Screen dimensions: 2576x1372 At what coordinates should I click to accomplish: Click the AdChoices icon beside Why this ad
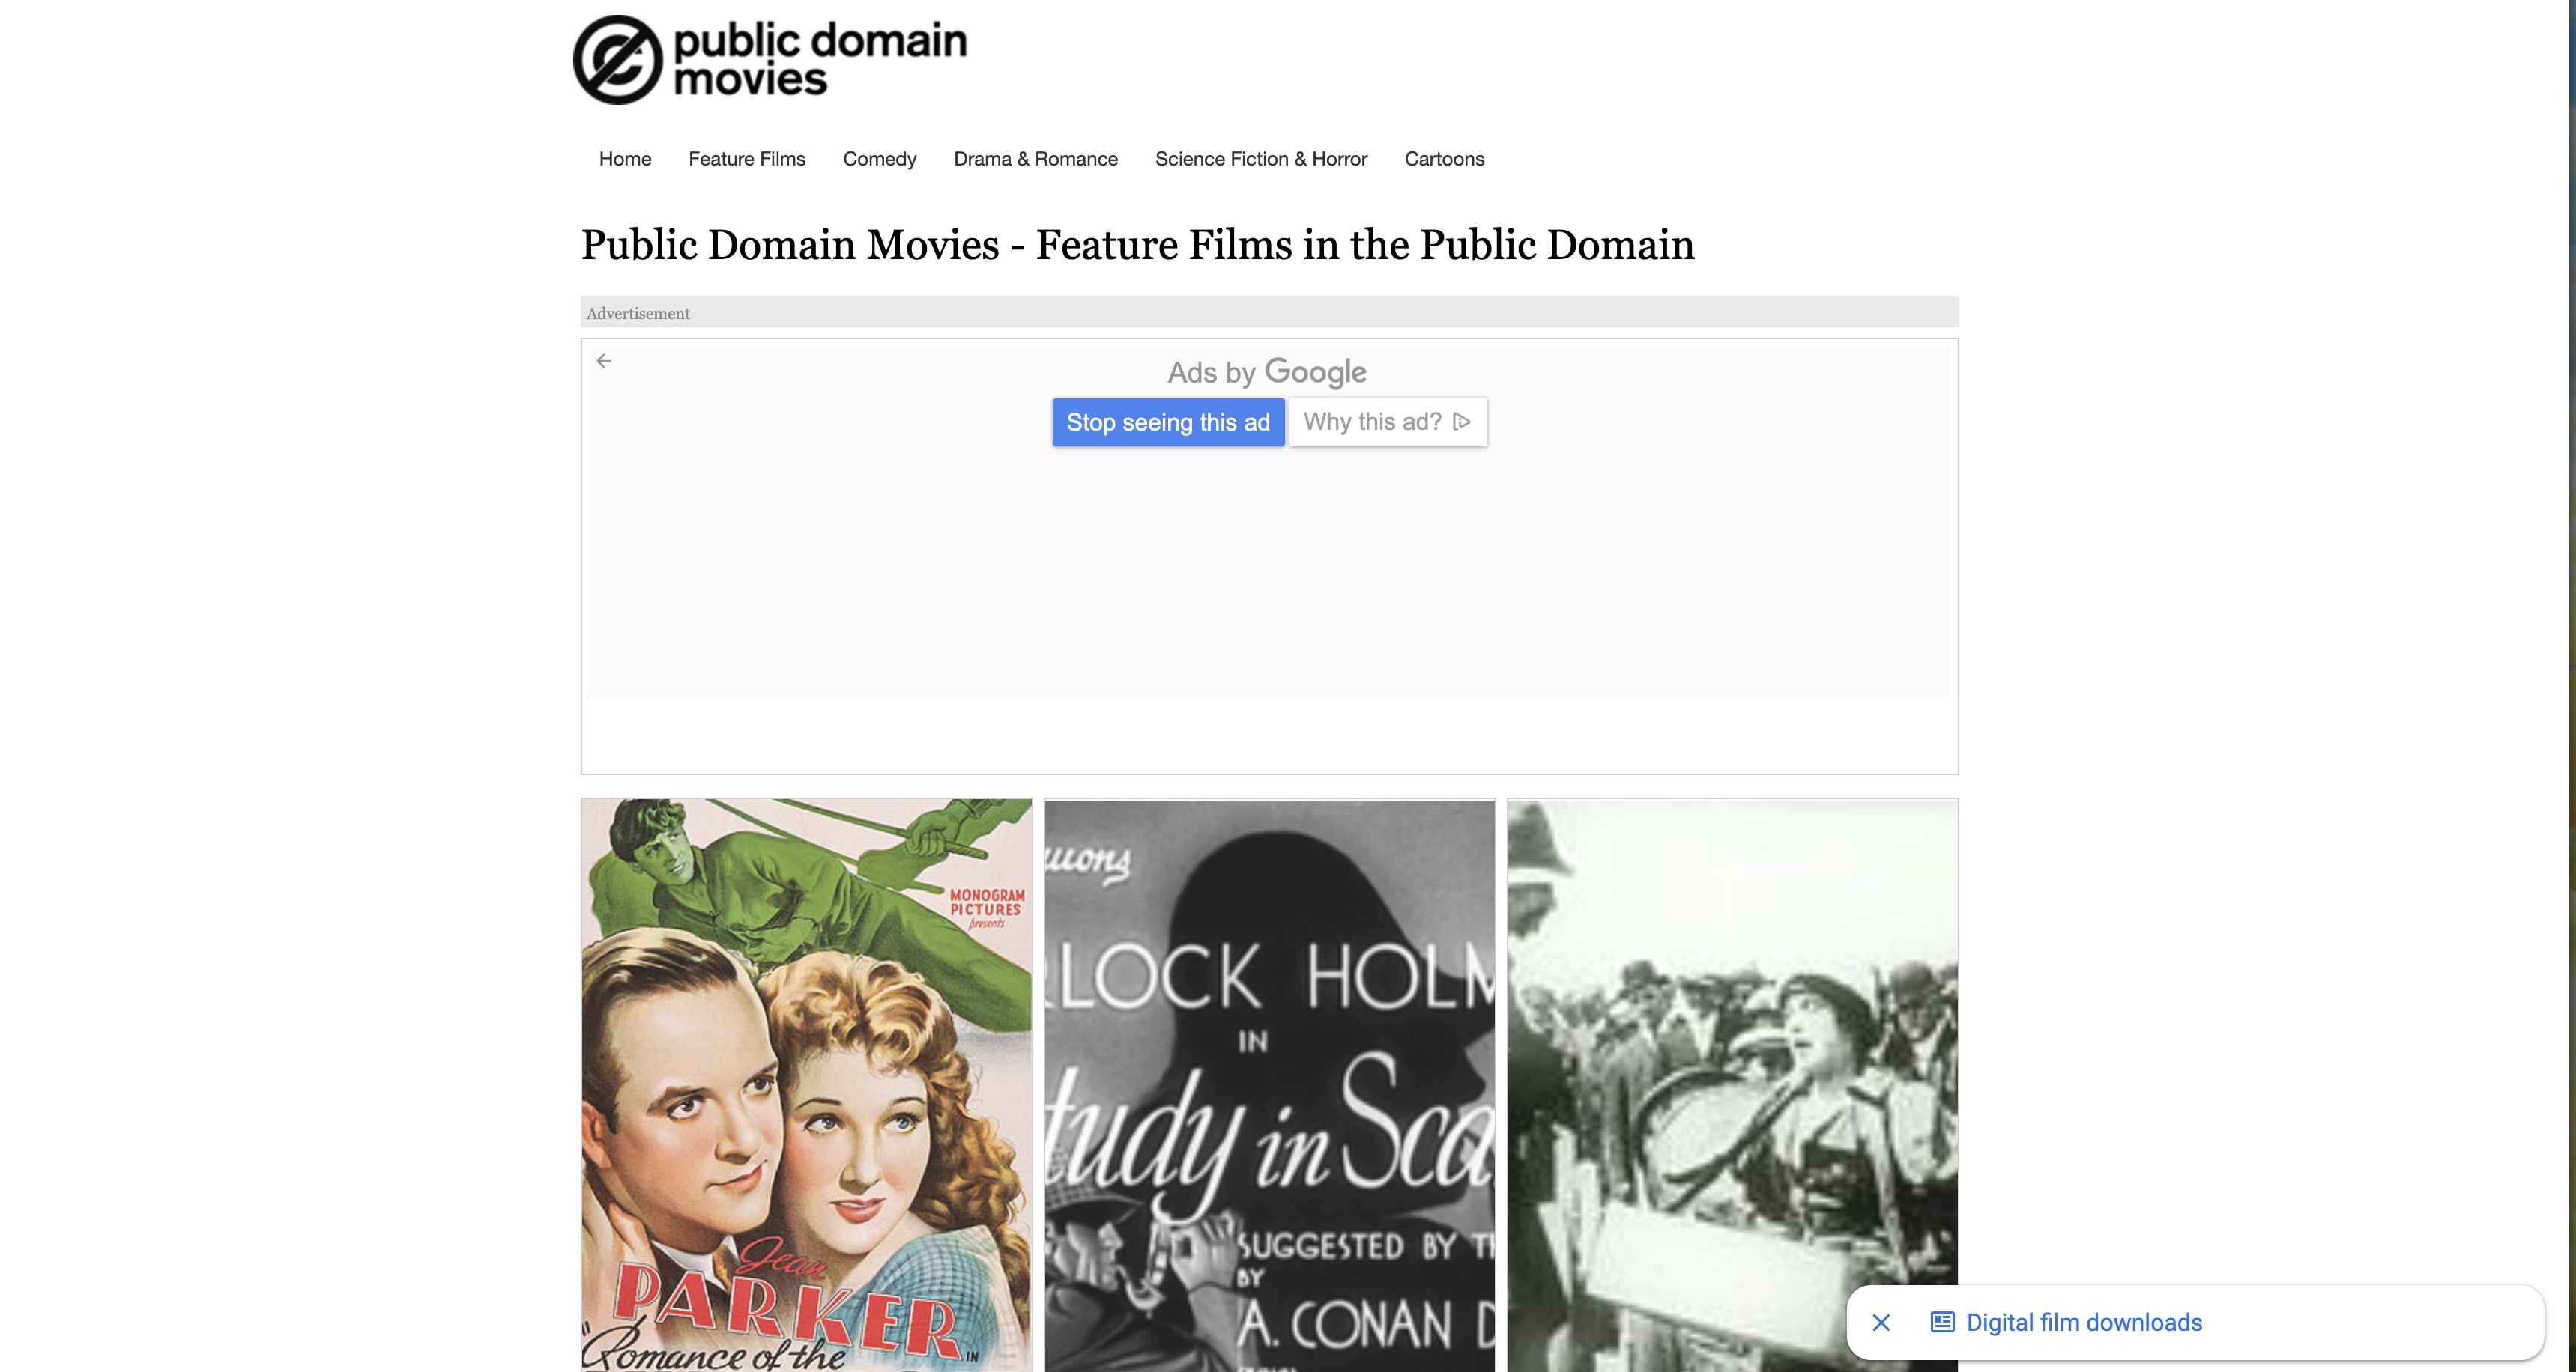(x=1461, y=422)
